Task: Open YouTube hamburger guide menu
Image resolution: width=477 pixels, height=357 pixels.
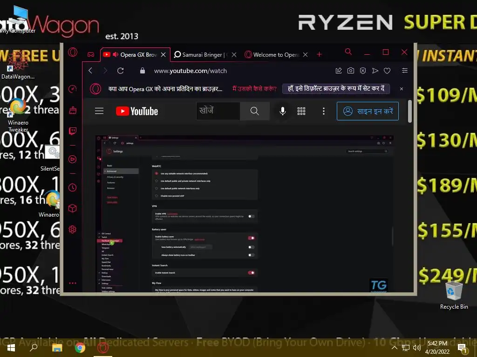Action: (x=99, y=111)
